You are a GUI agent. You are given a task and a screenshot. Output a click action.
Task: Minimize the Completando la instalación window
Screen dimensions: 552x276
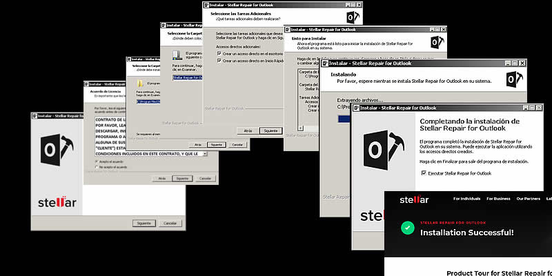[x=526, y=108]
